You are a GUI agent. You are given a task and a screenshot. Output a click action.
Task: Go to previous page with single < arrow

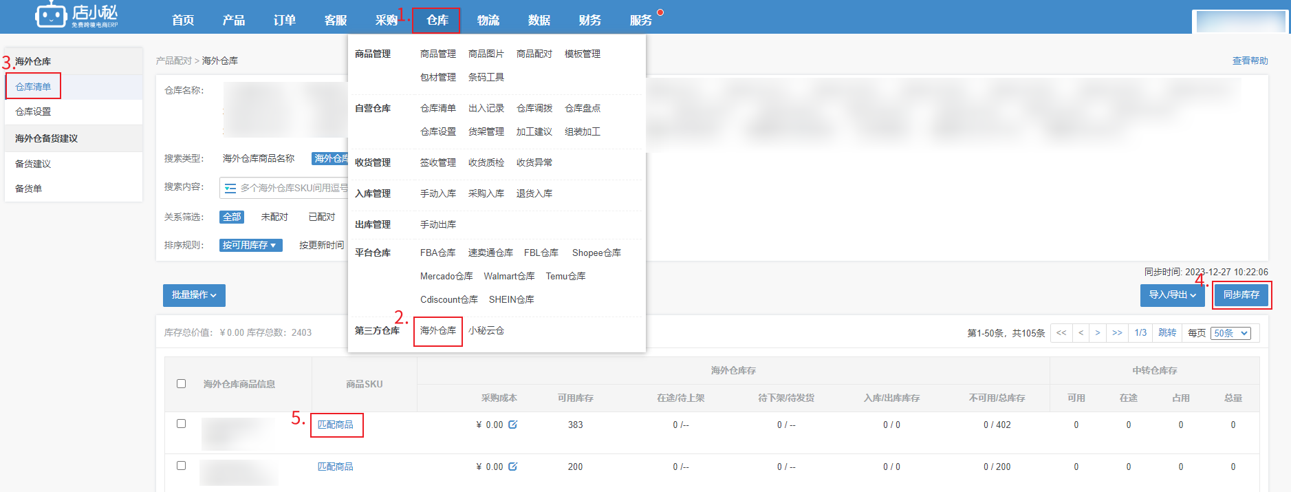[x=1081, y=333]
